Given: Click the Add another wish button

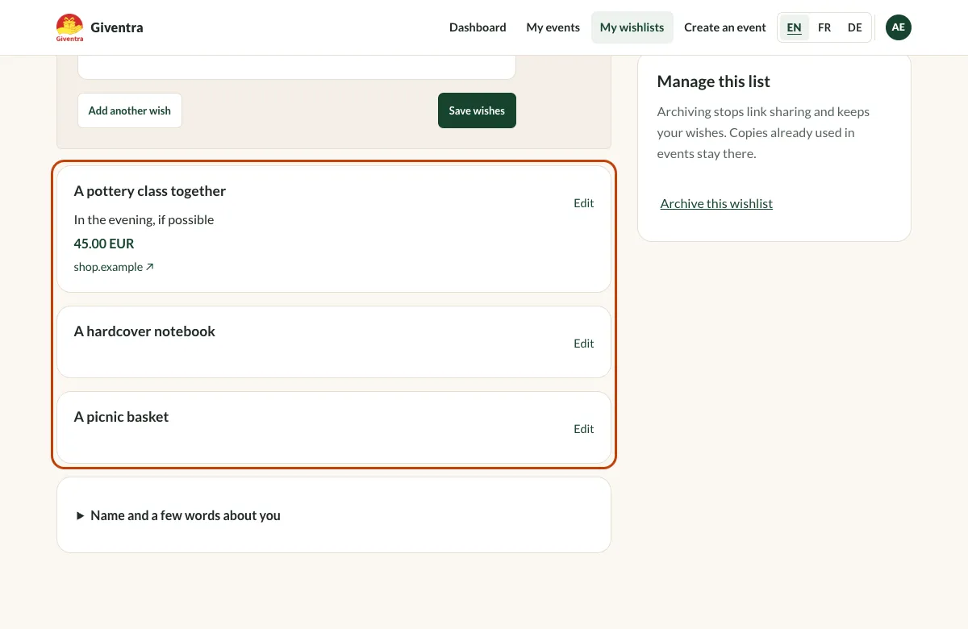Looking at the screenshot, I should (130, 110).
